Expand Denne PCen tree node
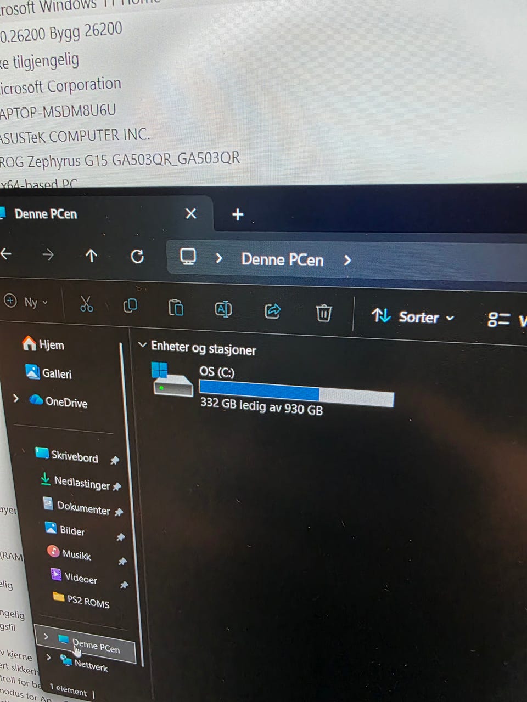 pyautogui.click(x=46, y=637)
